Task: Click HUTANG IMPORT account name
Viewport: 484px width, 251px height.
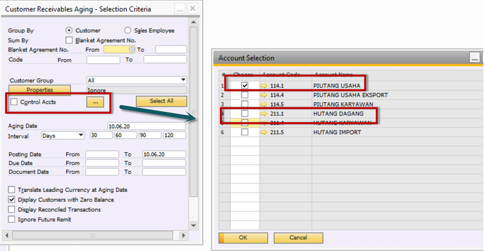Action: coord(337,132)
